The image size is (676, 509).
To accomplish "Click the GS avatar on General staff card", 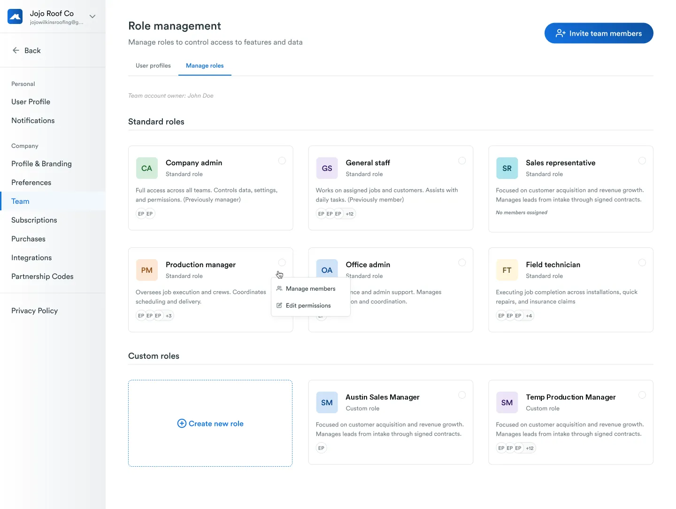I will [x=327, y=168].
